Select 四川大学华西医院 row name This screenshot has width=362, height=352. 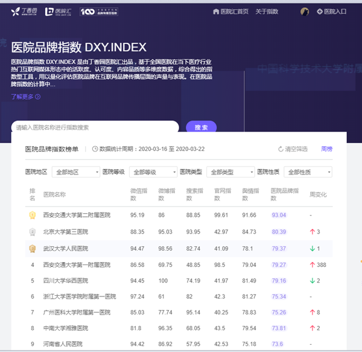tap(66, 281)
